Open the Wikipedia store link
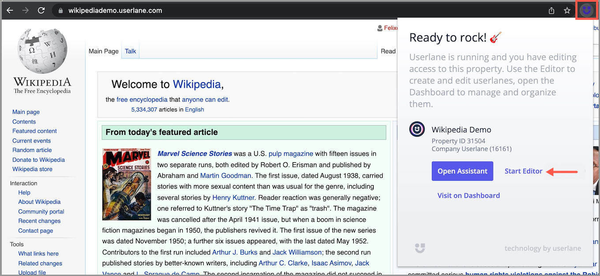This screenshot has width=600, height=276. pos(32,169)
